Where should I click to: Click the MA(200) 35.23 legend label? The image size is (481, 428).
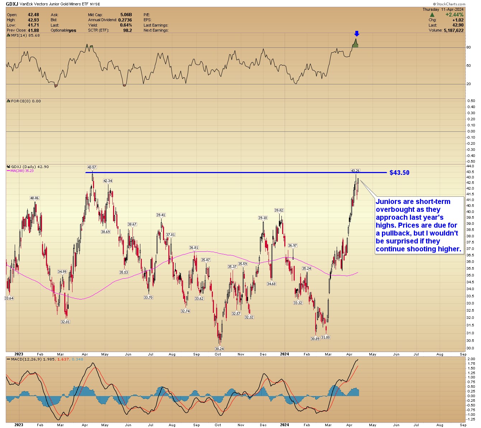20,171
